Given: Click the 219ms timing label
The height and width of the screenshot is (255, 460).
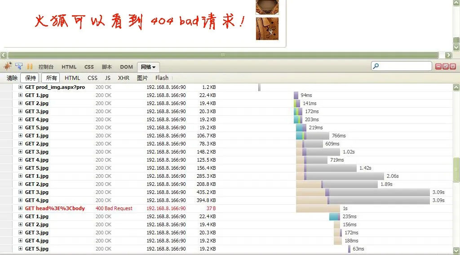Looking at the screenshot, I should point(316,128).
